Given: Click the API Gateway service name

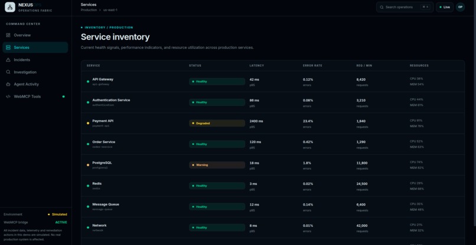Looking at the screenshot, I should (103, 80).
